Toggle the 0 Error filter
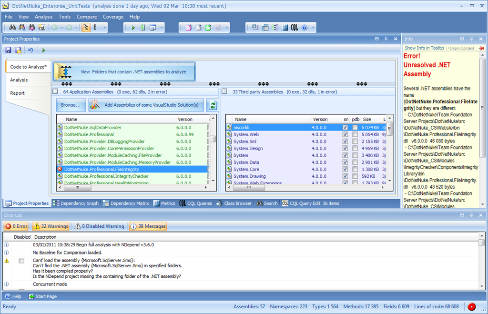 16,226
